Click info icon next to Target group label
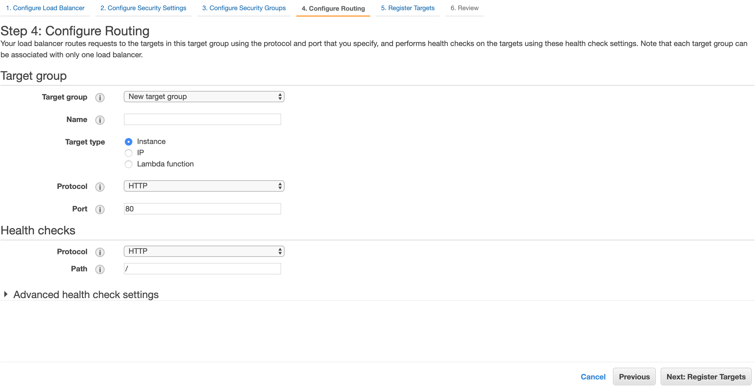This screenshot has height=388, width=756. click(100, 97)
